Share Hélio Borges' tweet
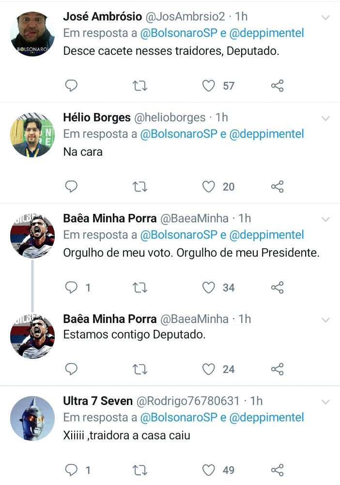Screen dimensions: 340x485 coord(277,187)
